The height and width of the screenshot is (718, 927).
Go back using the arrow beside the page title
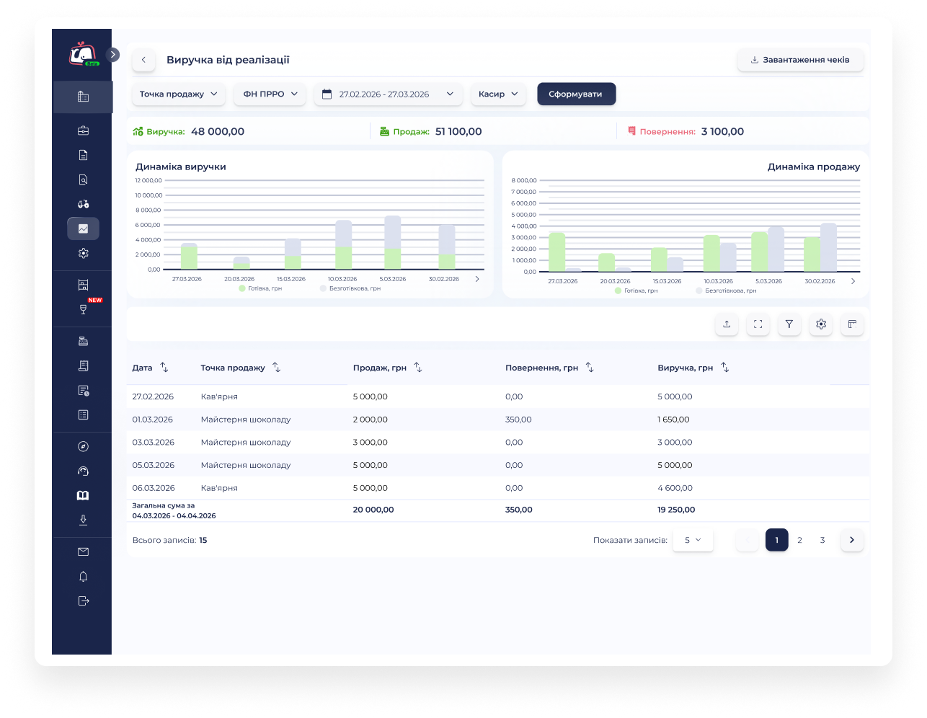coord(143,60)
